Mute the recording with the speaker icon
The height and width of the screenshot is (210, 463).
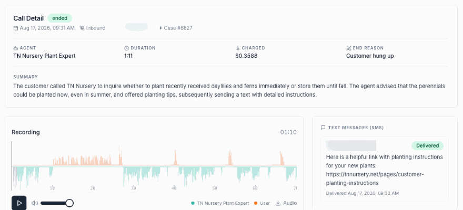(35, 203)
